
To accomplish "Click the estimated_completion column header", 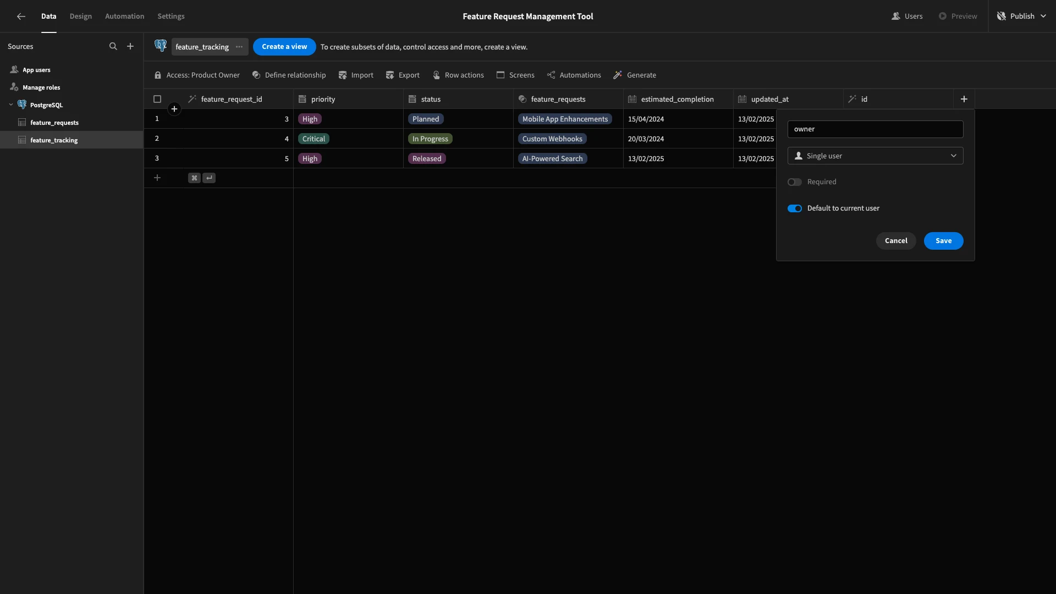I will tap(678, 99).
